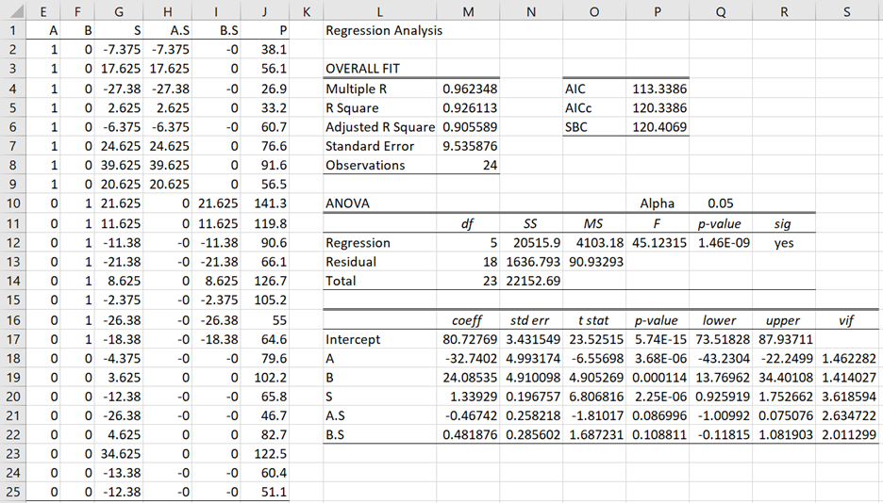Click the 'Residual' row label

(x=351, y=262)
